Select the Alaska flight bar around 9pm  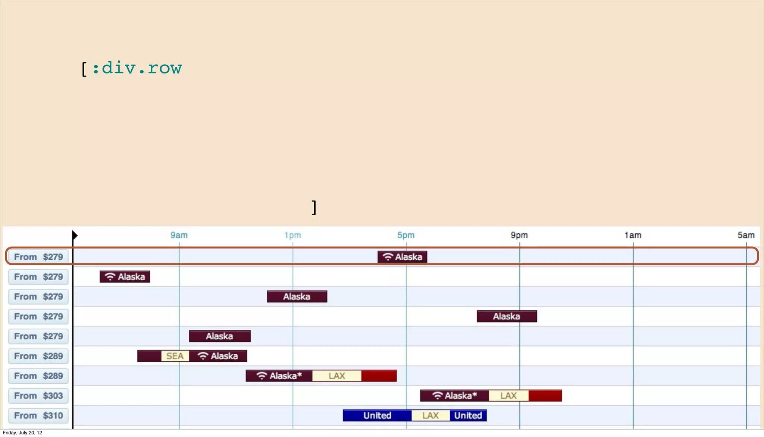507,316
